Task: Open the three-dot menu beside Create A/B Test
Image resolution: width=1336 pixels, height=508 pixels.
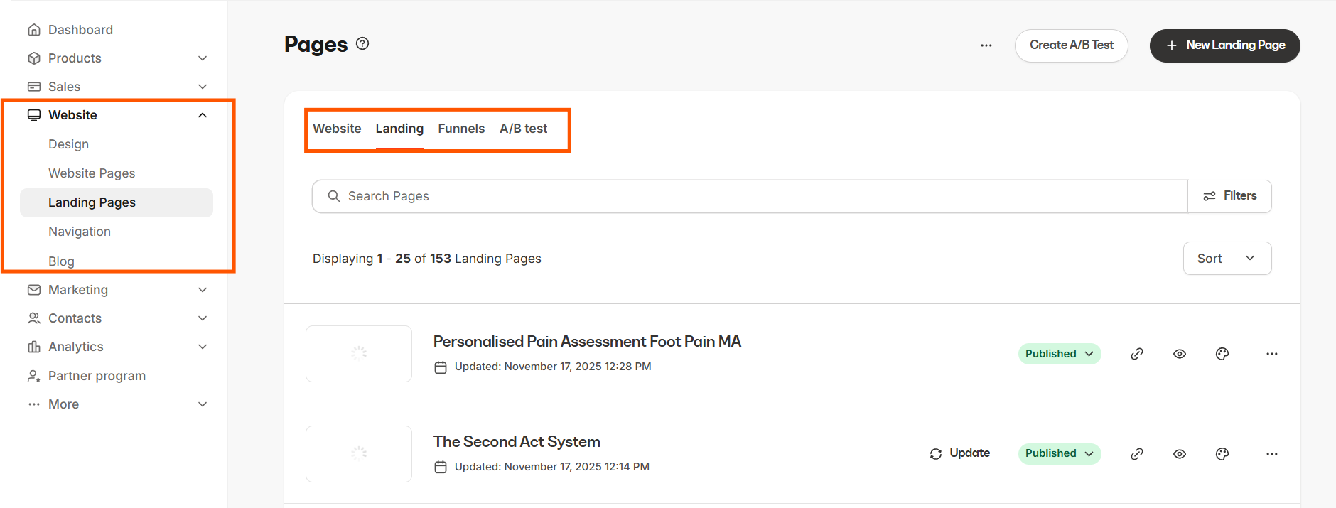Action: 986,45
